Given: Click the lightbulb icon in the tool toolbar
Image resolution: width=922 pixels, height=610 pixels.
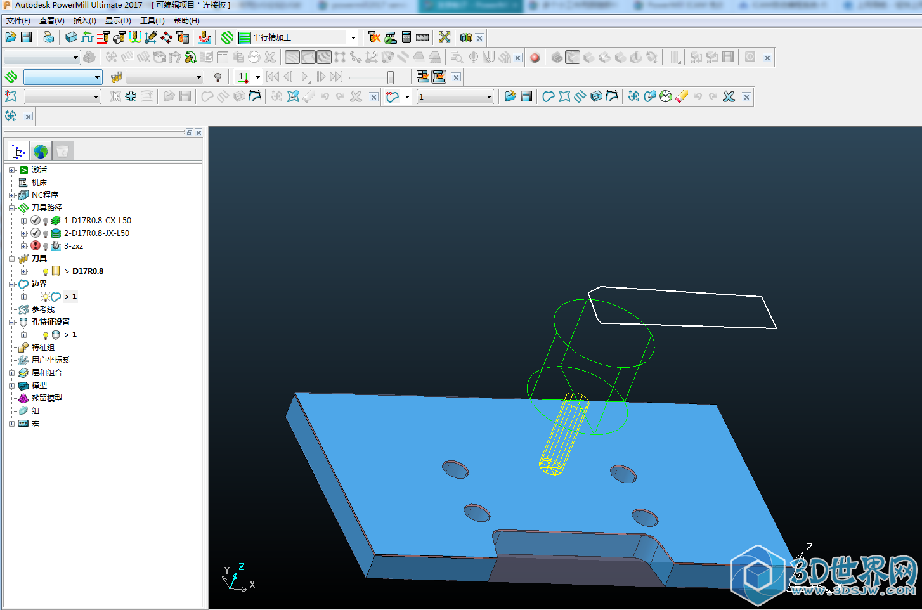Looking at the screenshot, I should tap(218, 77).
